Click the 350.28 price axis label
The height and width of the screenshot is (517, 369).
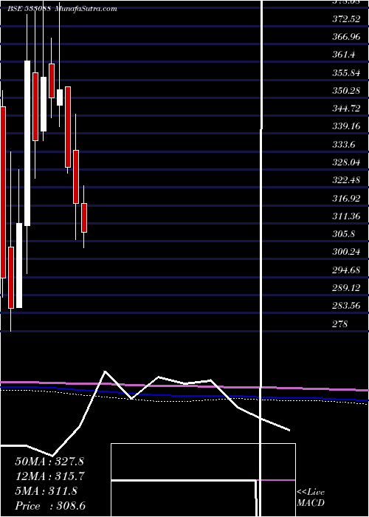tap(346, 91)
